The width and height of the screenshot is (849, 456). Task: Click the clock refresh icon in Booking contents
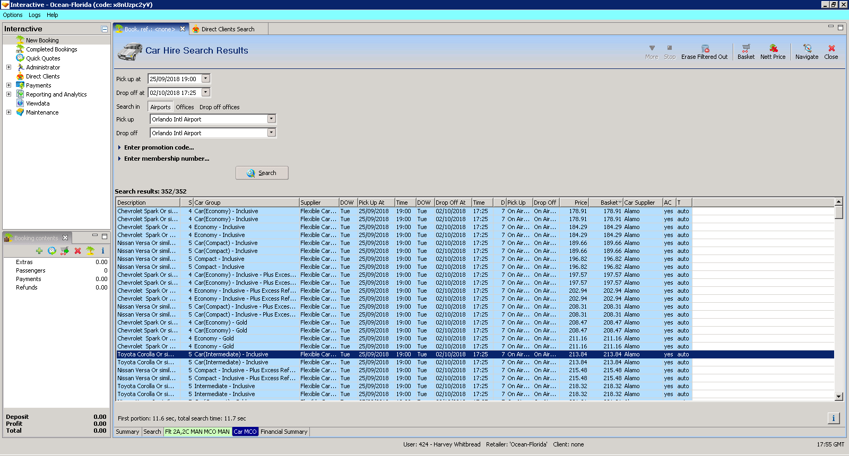tap(52, 251)
